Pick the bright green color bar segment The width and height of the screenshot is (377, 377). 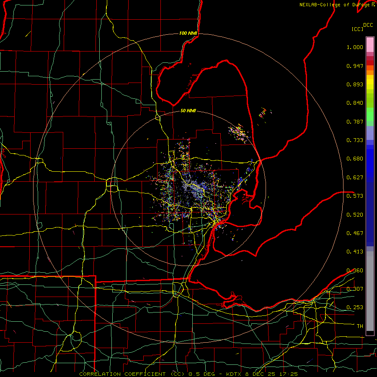pos(370,114)
